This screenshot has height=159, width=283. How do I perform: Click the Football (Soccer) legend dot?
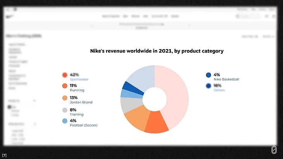point(65,121)
